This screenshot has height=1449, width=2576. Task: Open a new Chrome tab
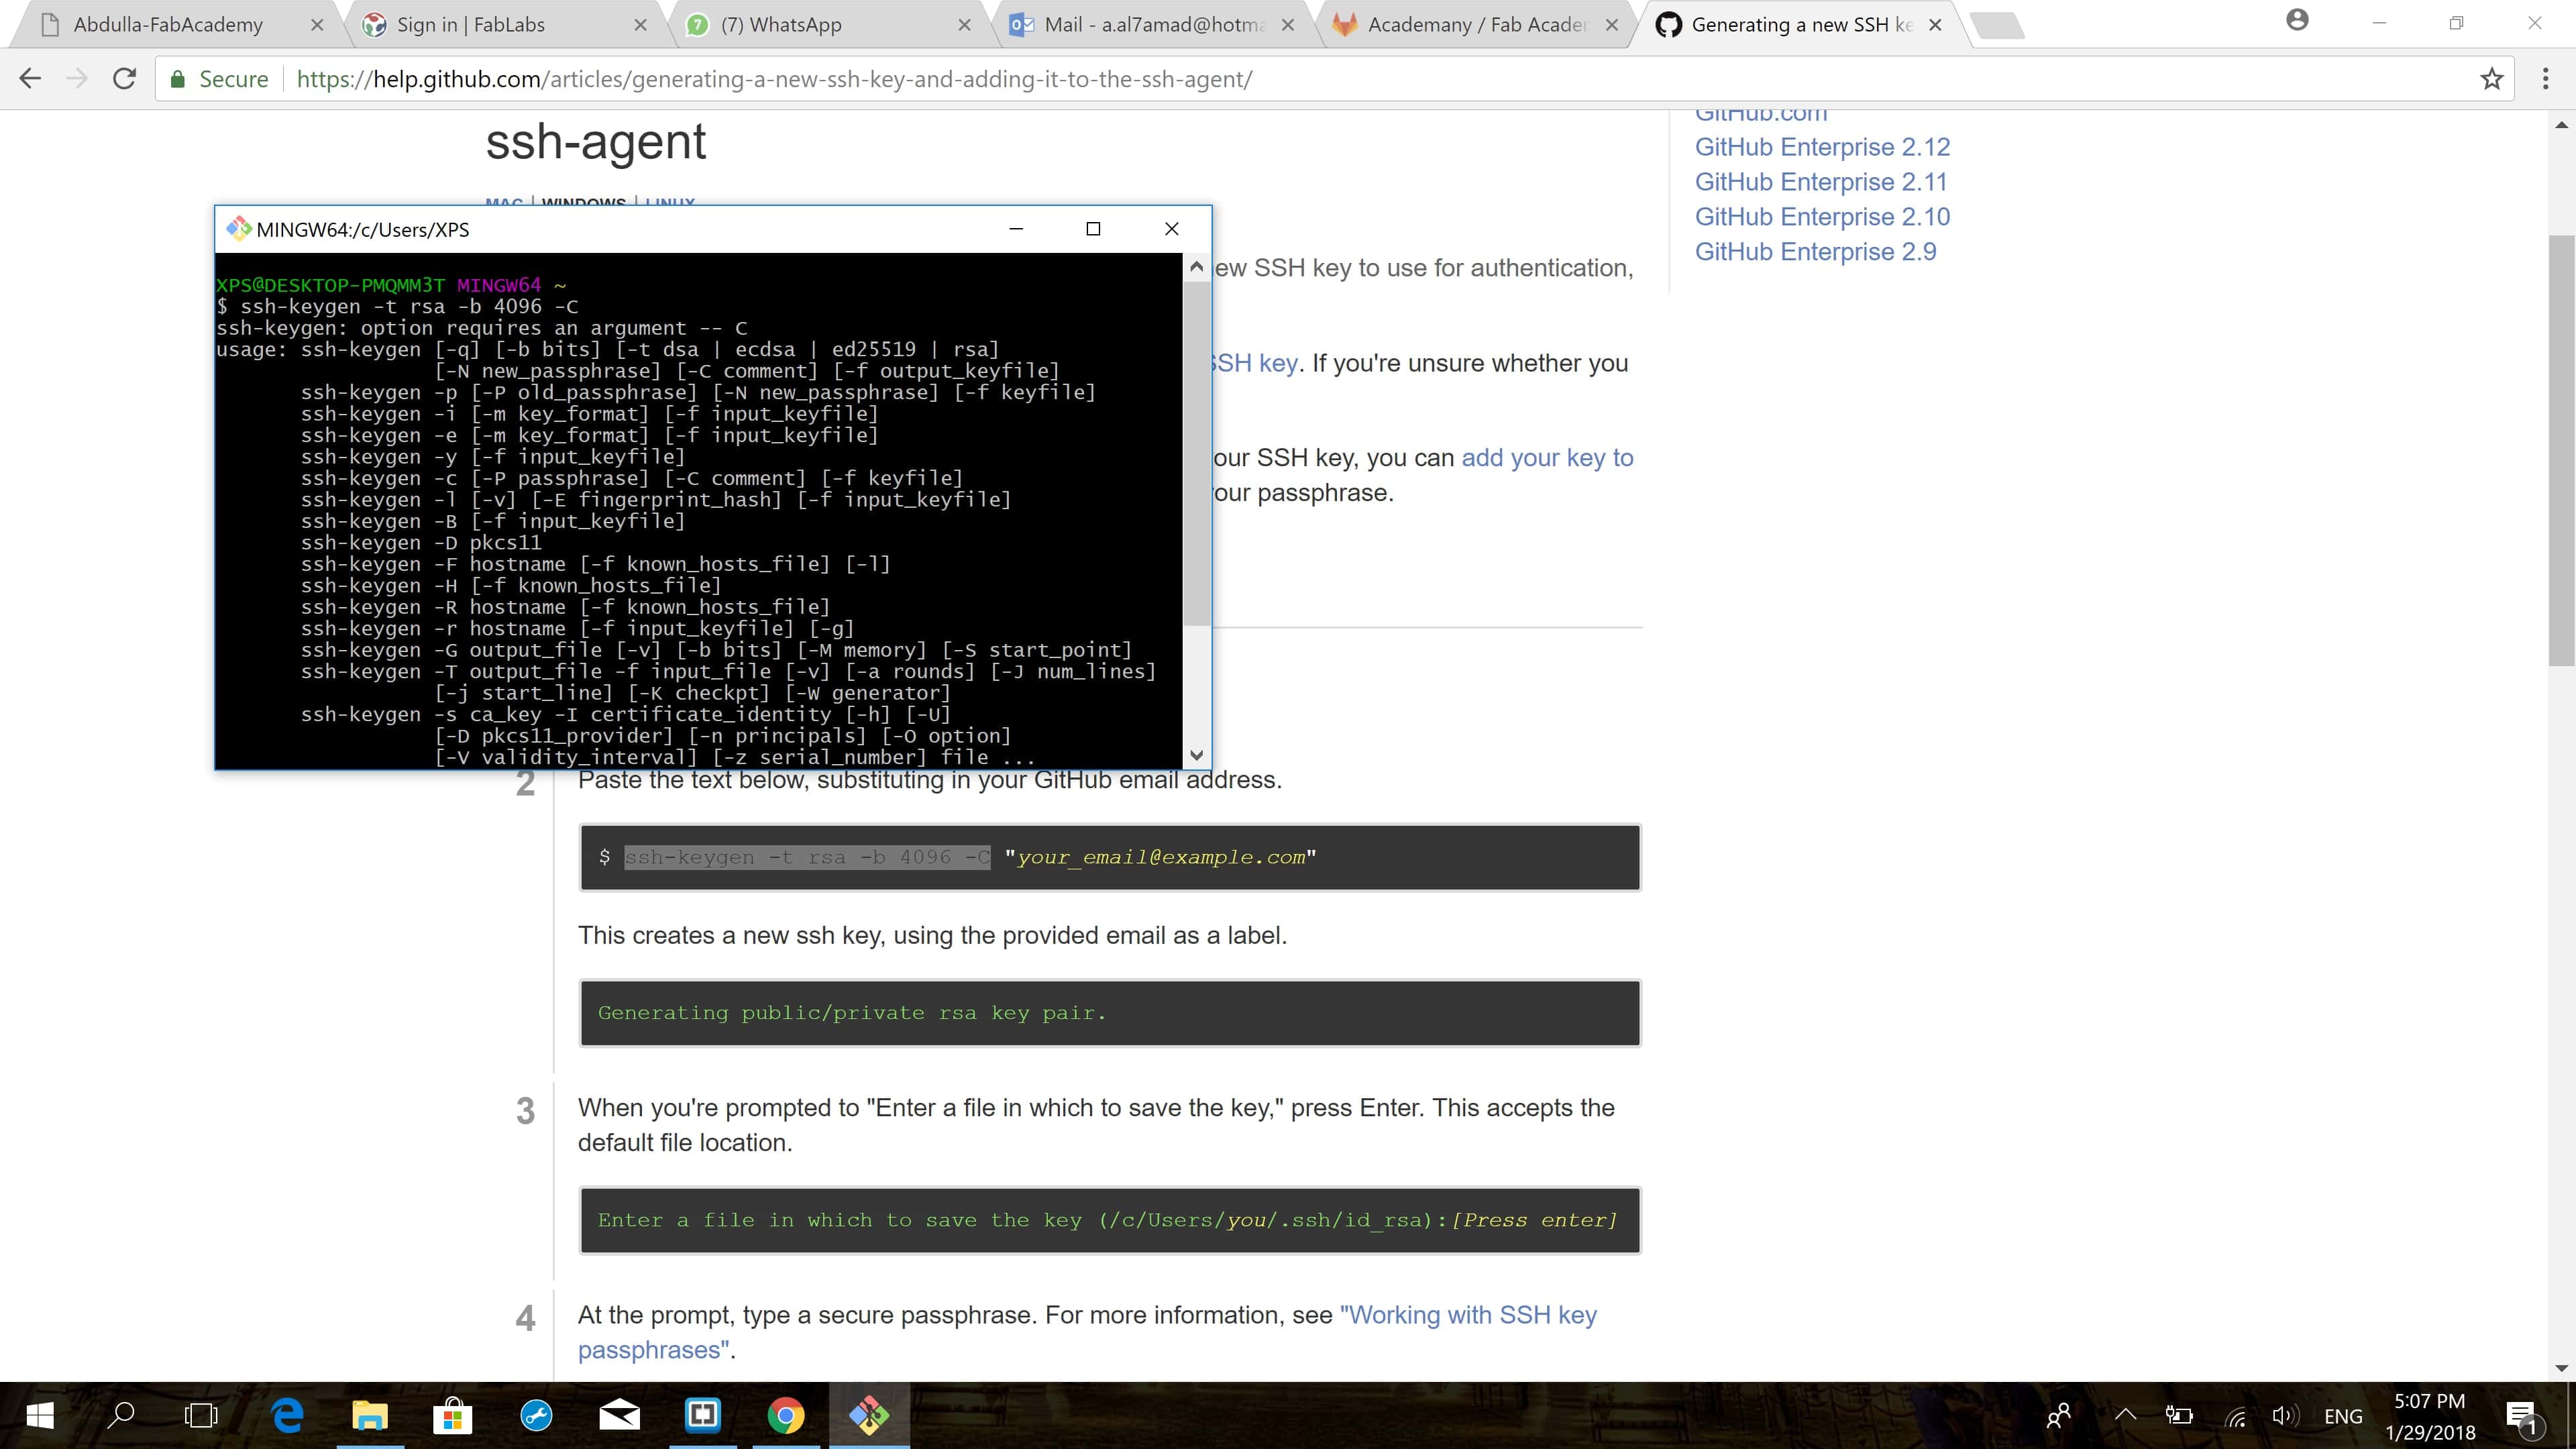coord(1998,26)
